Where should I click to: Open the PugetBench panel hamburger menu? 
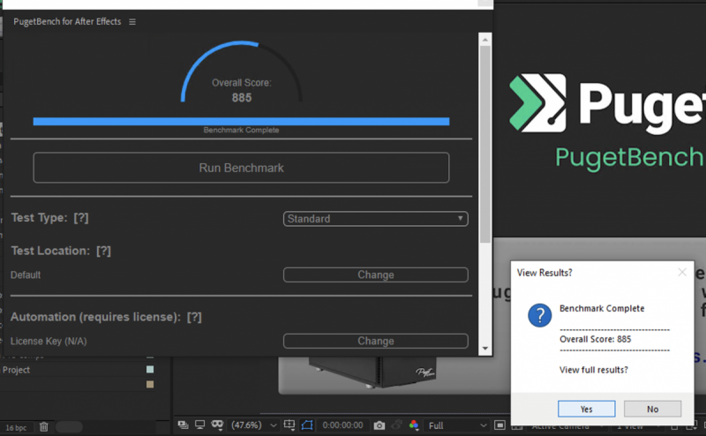(131, 21)
